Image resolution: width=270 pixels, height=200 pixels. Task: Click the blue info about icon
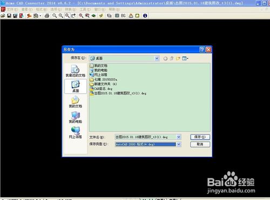pos(145,16)
